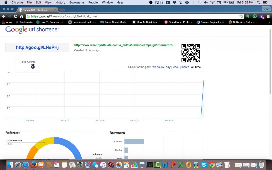Open Spotlight search magnifier in menu bar

click(258, 3)
